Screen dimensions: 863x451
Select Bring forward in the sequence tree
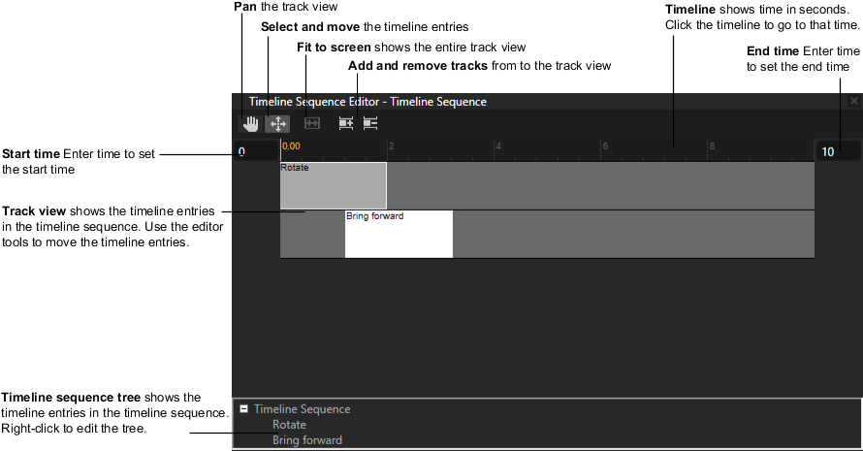click(307, 440)
